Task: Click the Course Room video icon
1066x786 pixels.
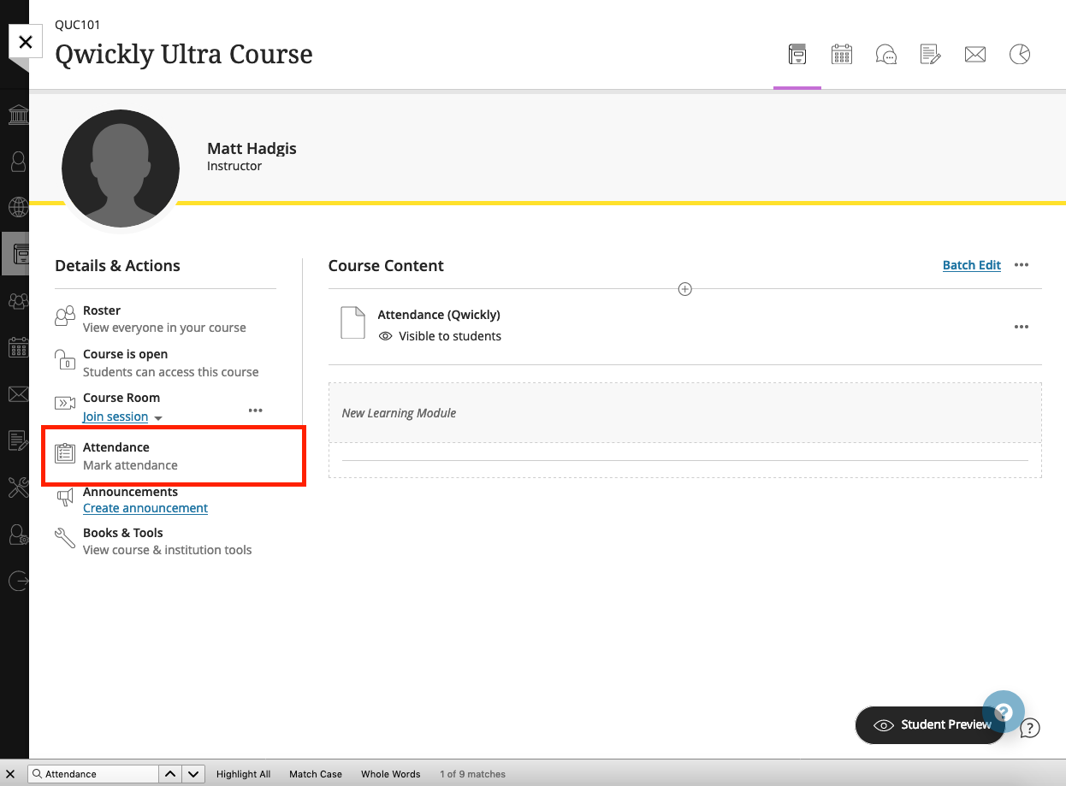Action: 65,403
